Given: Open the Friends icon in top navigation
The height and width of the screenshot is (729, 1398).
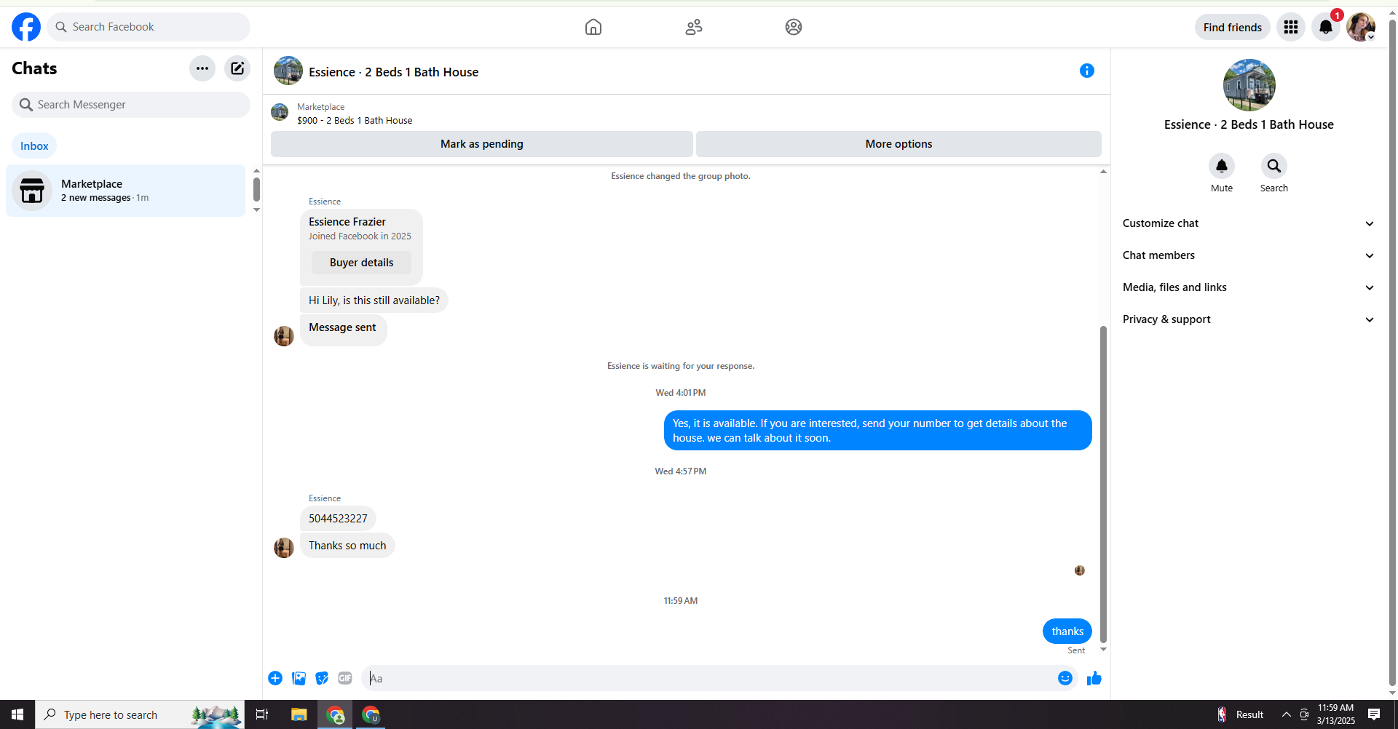Looking at the screenshot, I should (x=694, y=27).
